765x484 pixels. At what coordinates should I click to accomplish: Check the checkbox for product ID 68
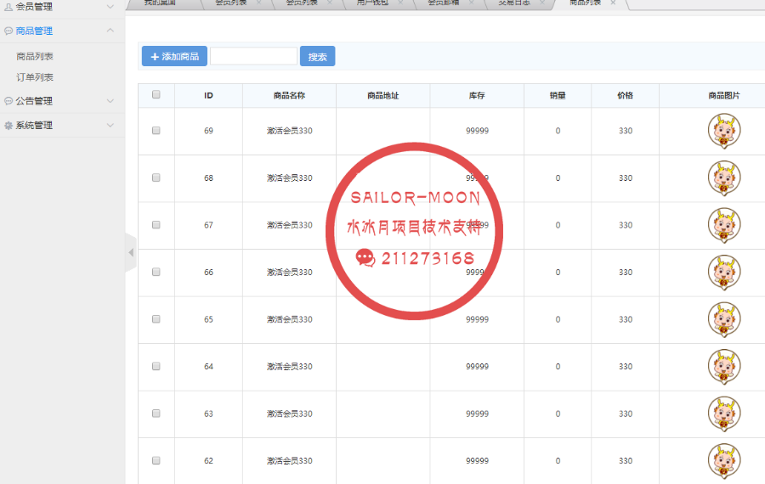(156, 177)
